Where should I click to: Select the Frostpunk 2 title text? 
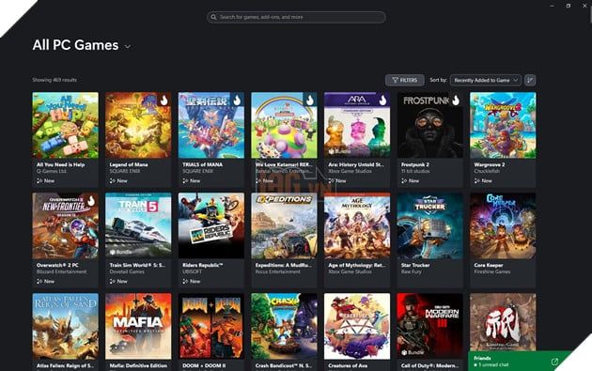pyautogui.click(x=415, y=164)
